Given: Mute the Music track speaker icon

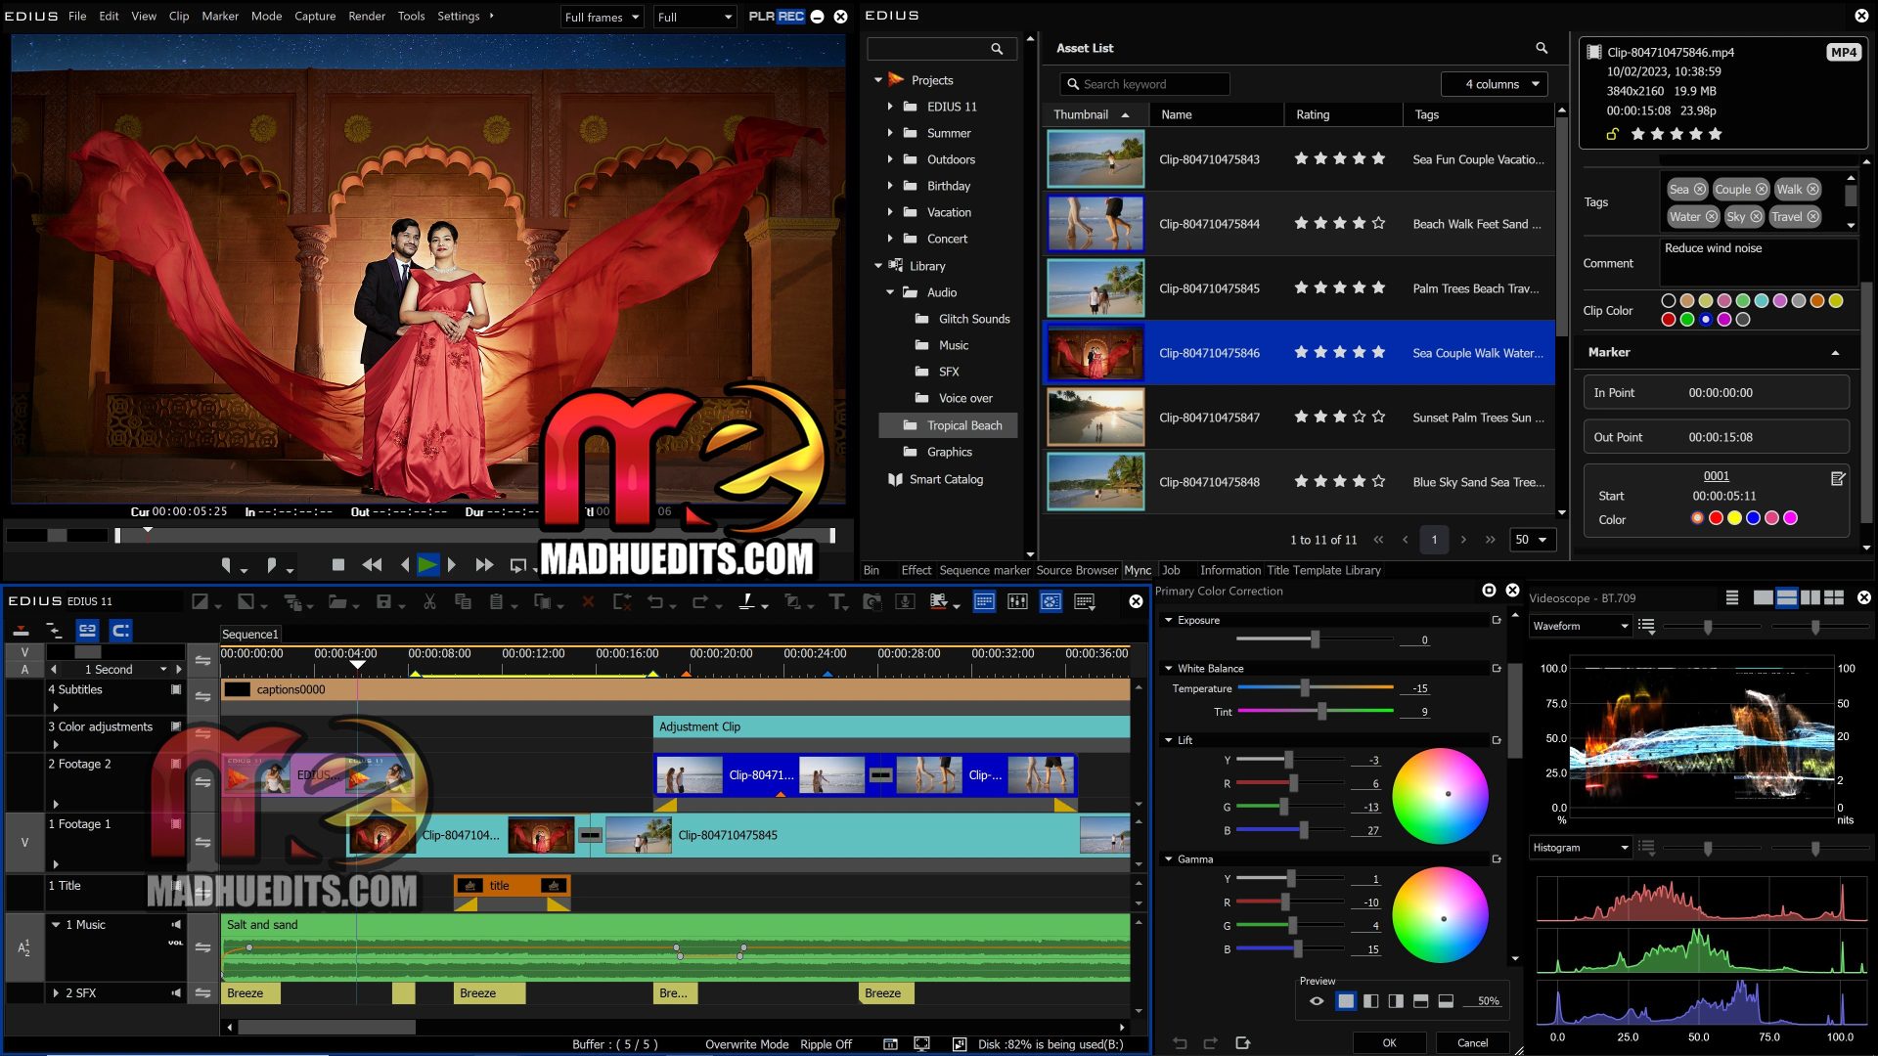Looking at the screenshot, I should pyautogui.click(x=176, y=925).
